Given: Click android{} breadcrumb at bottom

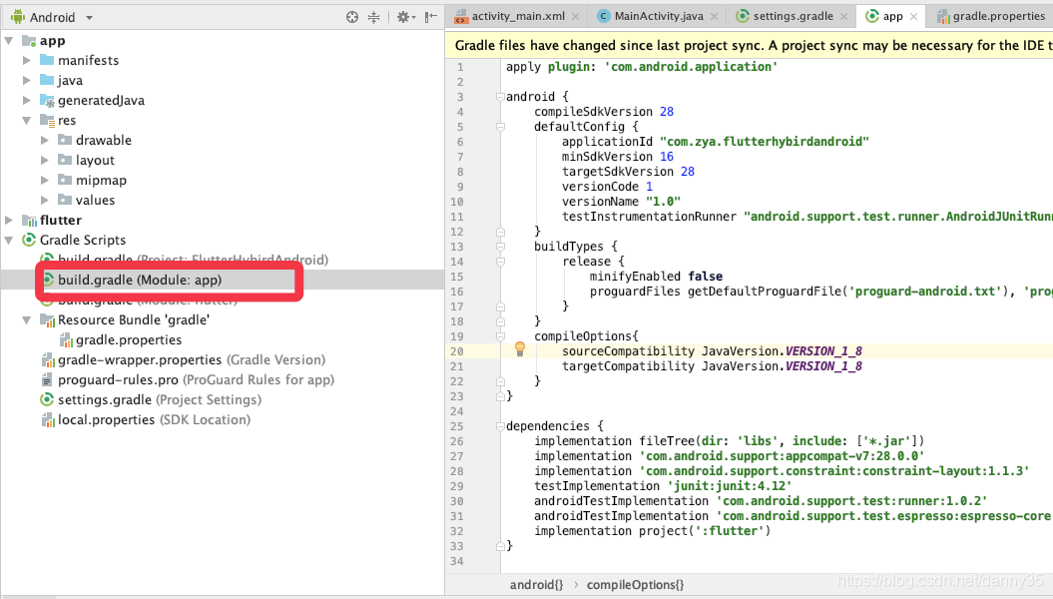Looking at the screenshot, I should pos(536,584).
